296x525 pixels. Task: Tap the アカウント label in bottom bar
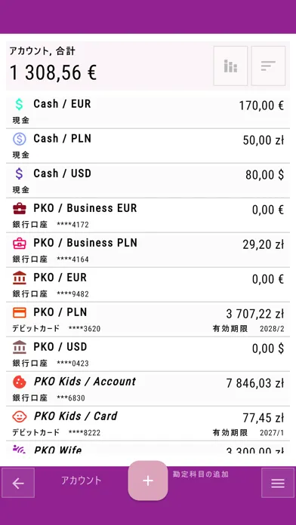click(81, 480)
